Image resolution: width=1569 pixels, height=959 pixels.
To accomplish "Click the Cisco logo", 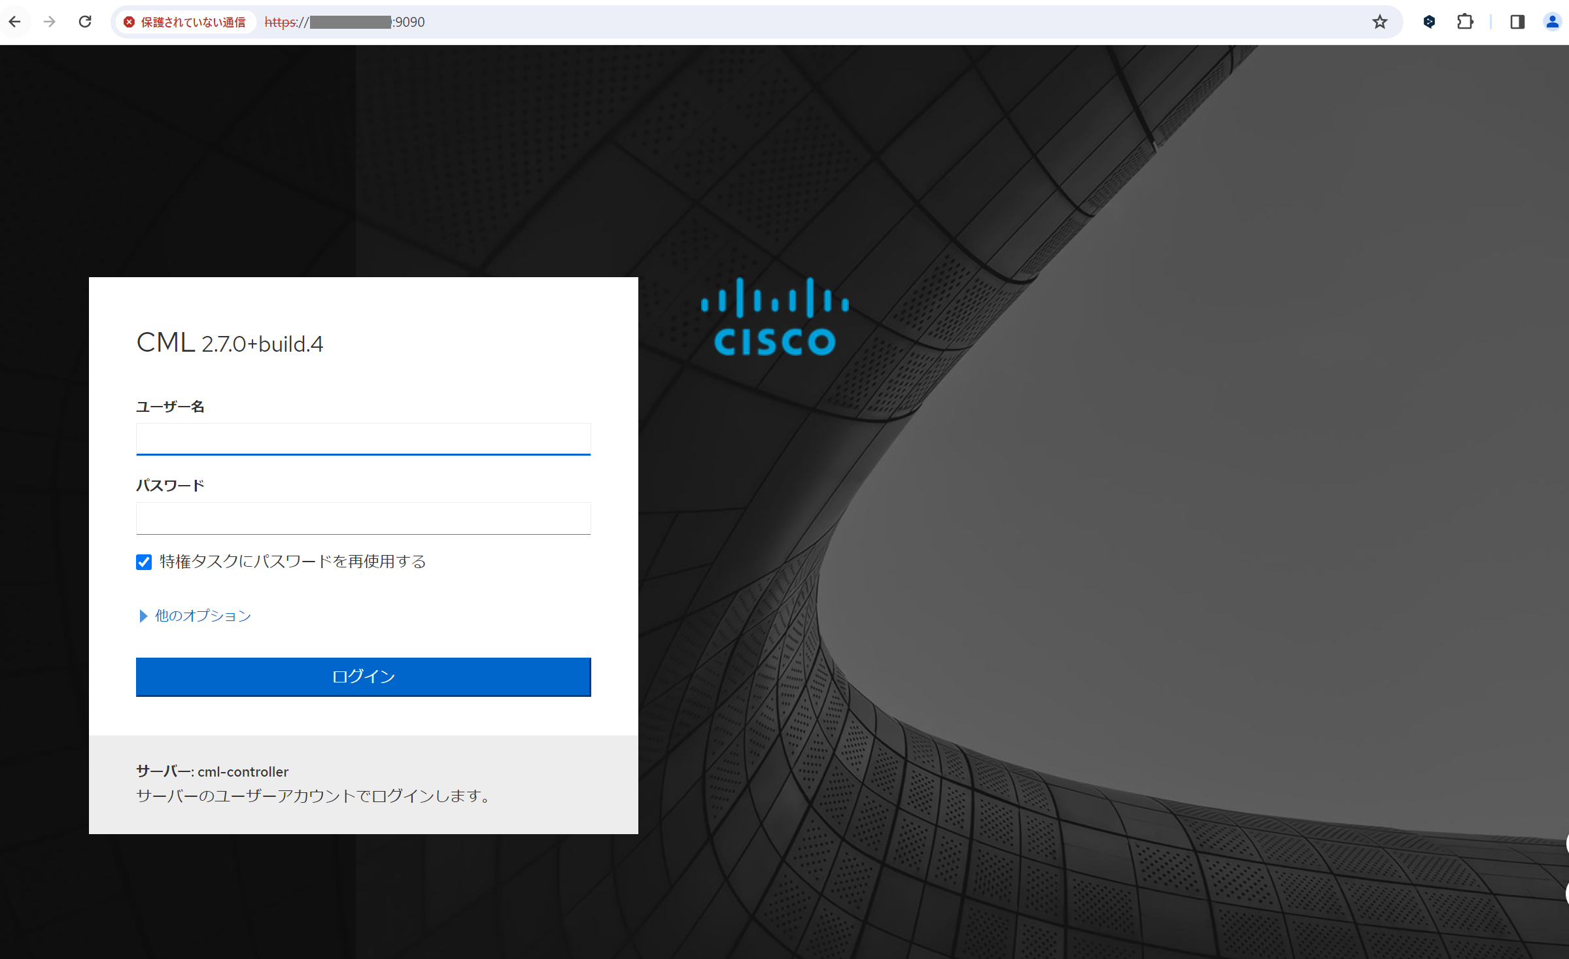I will [775, 317].
